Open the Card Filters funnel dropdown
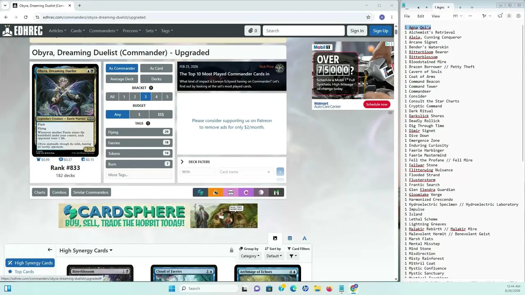 [x=292, y=256]
